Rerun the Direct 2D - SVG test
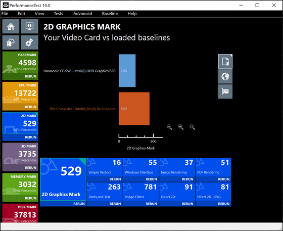Image resolution: width=283 pixels, height=231 pixels. [223, 204]
